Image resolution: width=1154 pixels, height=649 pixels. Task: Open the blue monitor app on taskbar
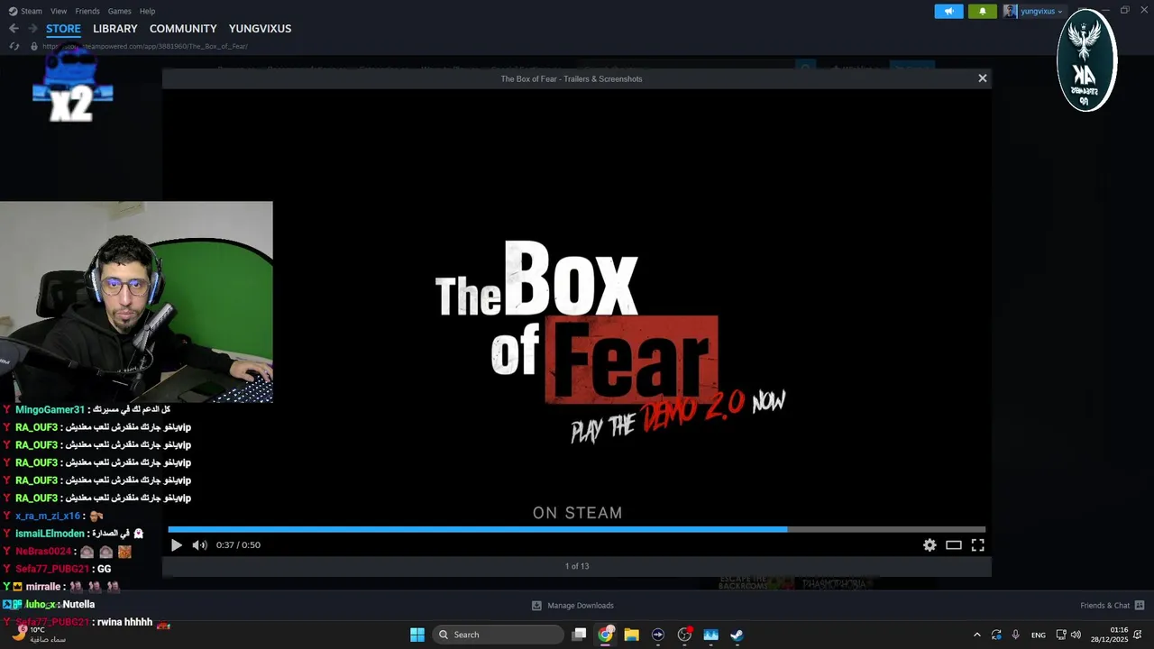710,635
